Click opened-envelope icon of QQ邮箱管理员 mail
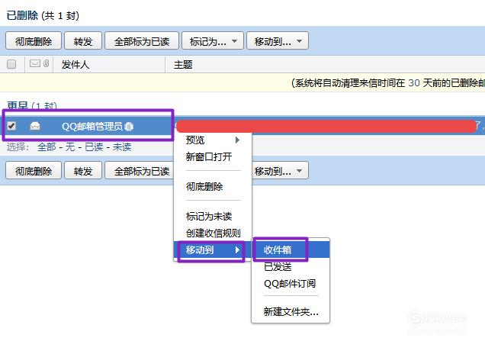Screen dimensions: 485x354 [x=35, y=126]
